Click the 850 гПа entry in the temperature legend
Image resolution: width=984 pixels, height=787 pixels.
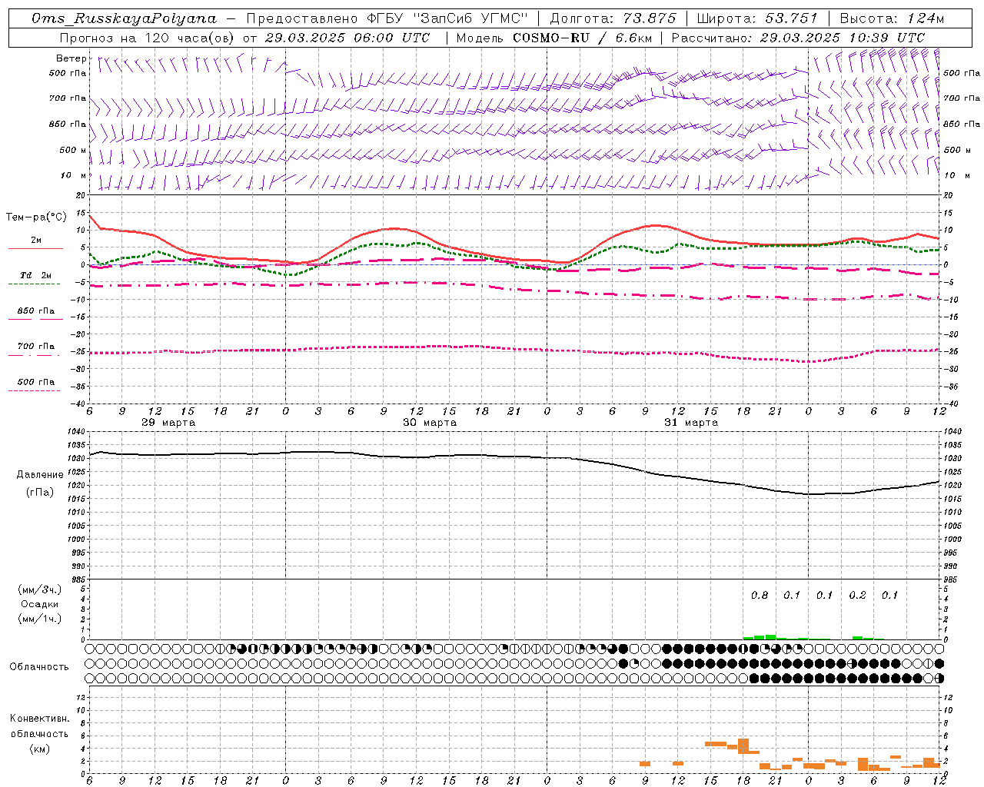pyautogui.click(x=36, y=311)
